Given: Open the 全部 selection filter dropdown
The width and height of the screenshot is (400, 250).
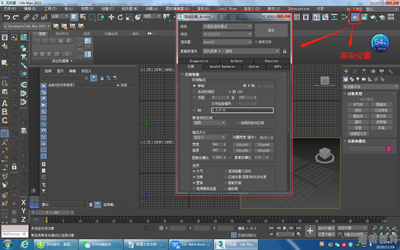Looking at the screenshot, I should [60, 16].
